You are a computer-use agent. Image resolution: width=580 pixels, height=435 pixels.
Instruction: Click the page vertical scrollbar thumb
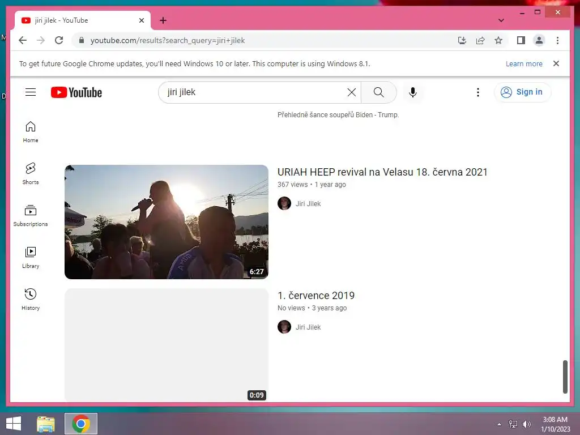pos(565,377)
